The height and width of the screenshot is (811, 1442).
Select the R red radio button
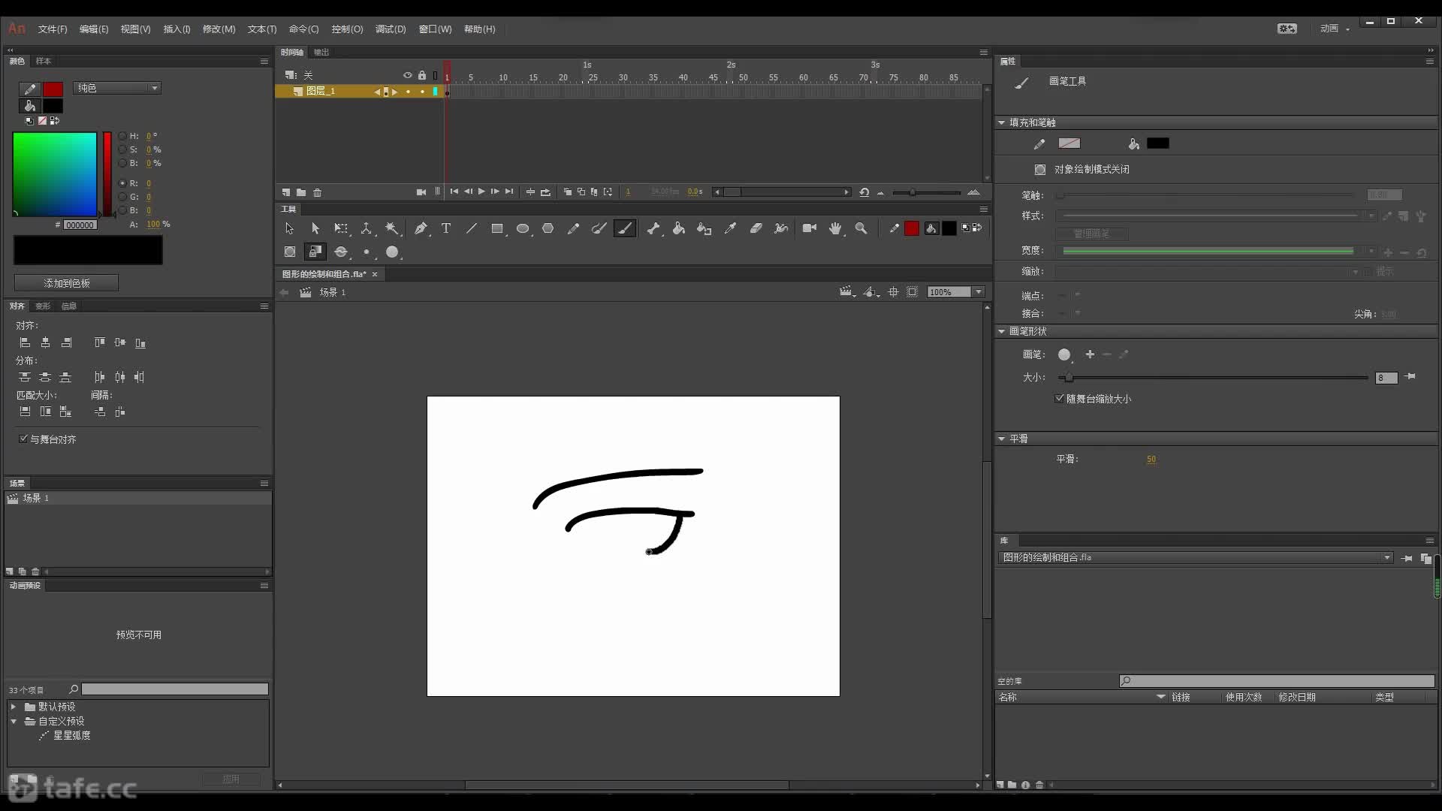pyautogui.click(x=122, y=183)
